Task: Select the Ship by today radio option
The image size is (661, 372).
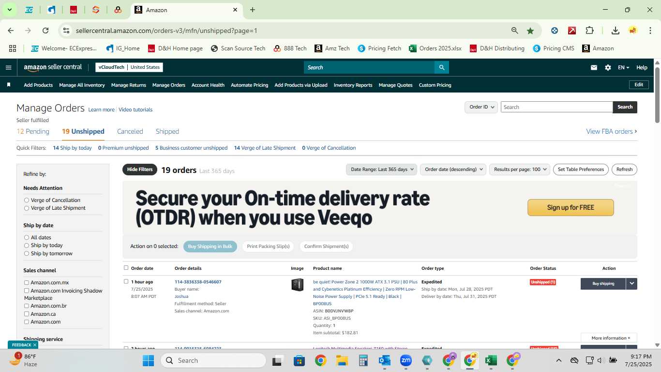Action: tap(27, 245)
